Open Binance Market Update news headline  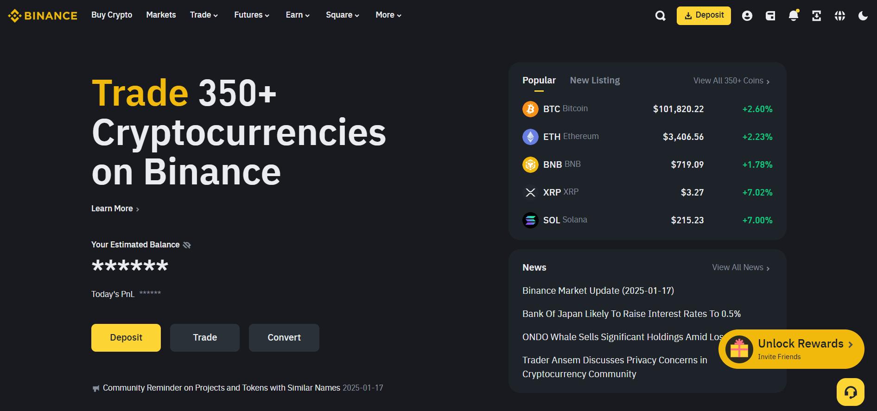coord(598,291)
